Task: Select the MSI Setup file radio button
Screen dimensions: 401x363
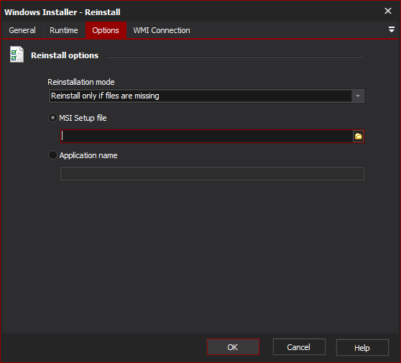Action: pos(52,118)
